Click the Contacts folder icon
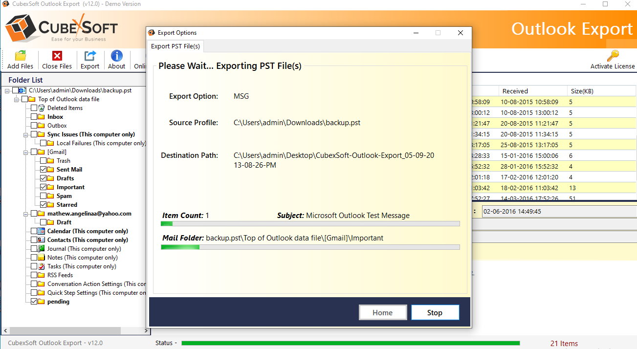 [x=41, y=240]
